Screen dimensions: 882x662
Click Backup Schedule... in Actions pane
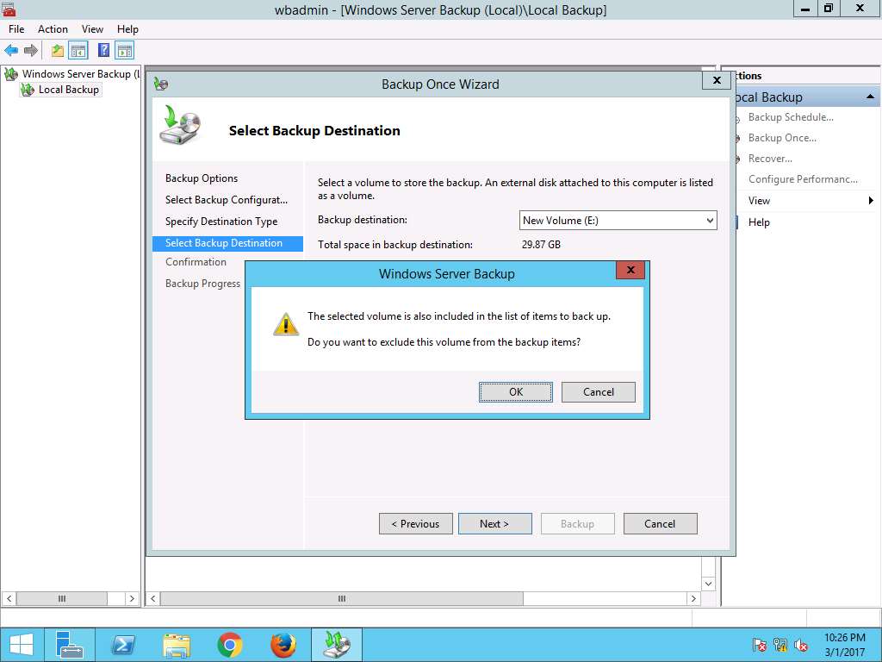[791, 117]
